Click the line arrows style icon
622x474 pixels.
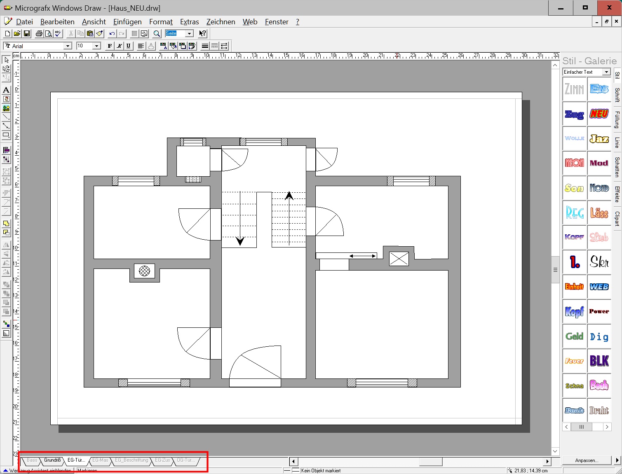pyautogui.click(x=224, y=46)
